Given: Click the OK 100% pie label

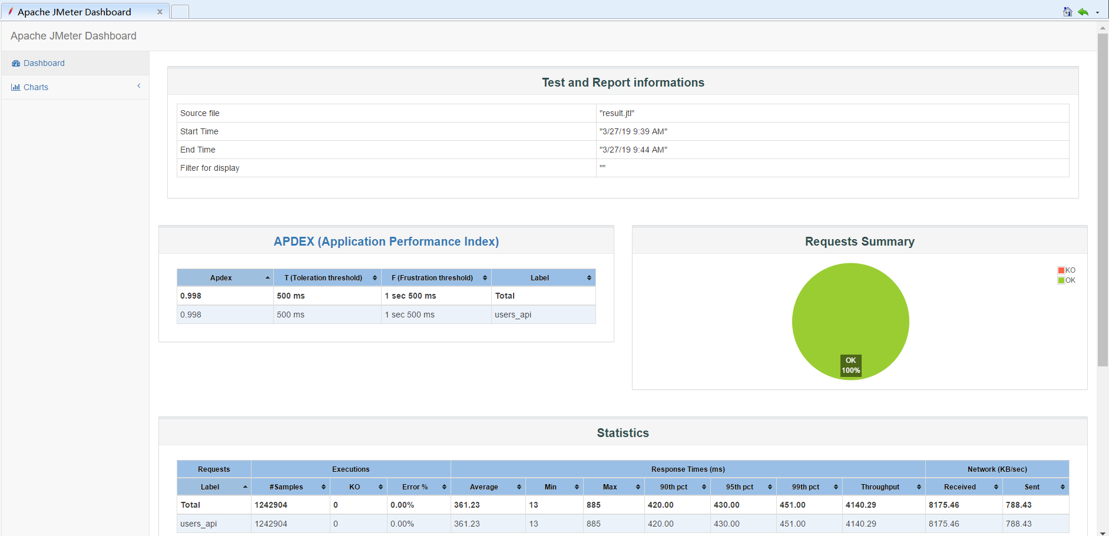Looking at the screenshot, I should pyautogui.click(x=850, y=365).
